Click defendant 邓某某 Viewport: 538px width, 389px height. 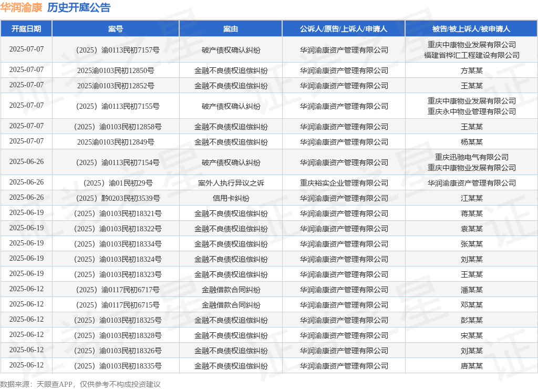click(471, 305)
